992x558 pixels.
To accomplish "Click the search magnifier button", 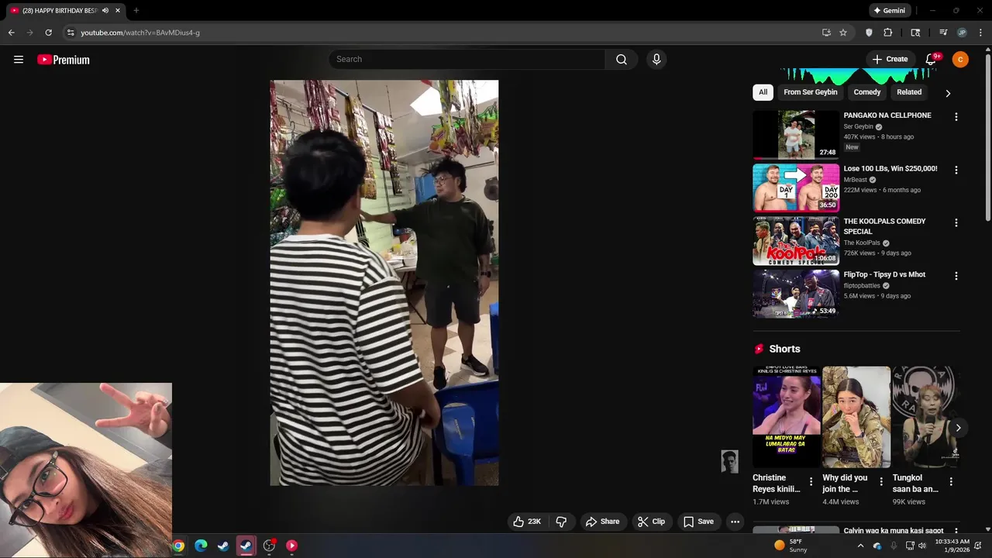I will click(622, 60).
